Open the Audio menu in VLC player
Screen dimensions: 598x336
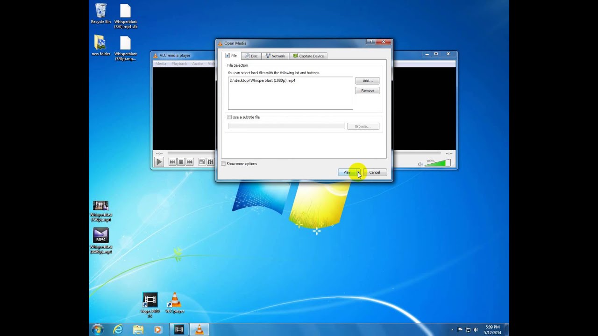[197, 63]
